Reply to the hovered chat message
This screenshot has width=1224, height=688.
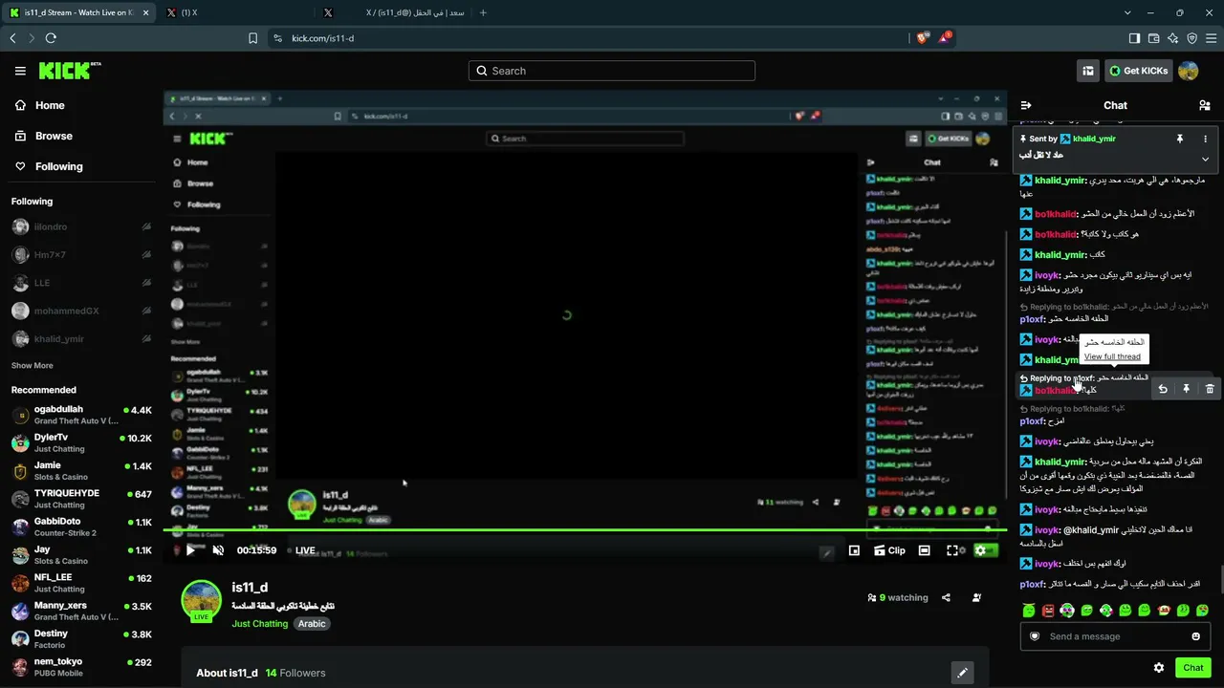1163,389
